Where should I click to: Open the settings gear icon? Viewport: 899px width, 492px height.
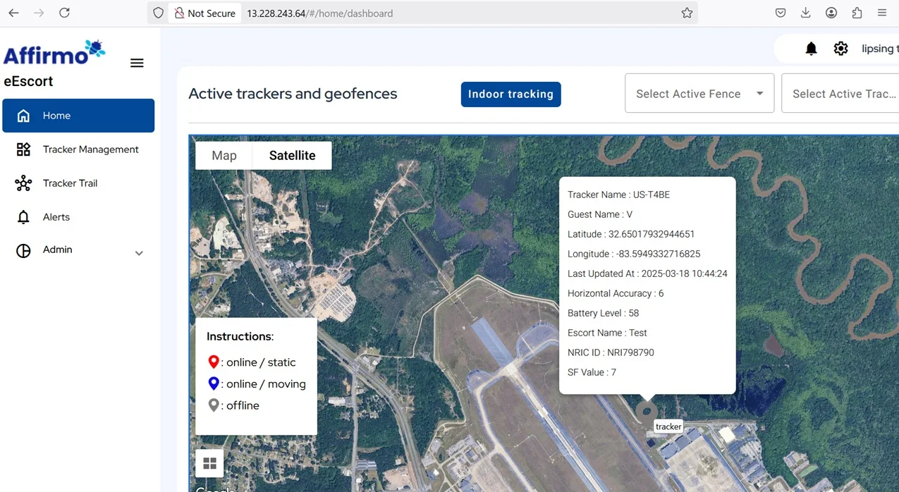point(840,48)
